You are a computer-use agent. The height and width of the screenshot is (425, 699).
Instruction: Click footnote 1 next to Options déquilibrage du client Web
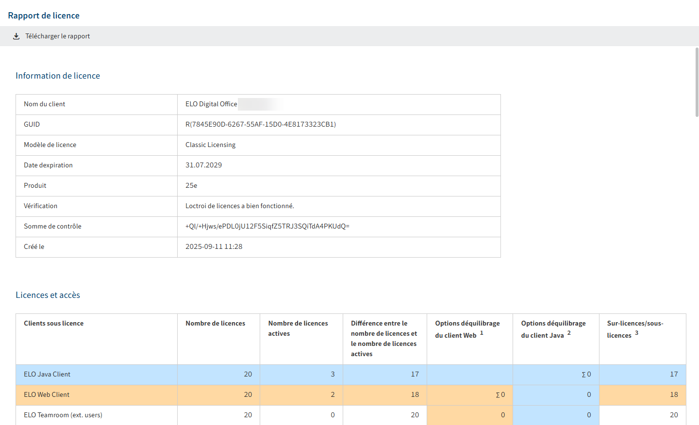[482, 333]
